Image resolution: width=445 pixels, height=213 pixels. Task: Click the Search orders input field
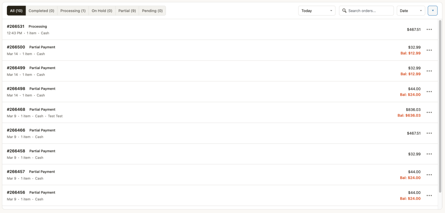[x=369, y=11]
